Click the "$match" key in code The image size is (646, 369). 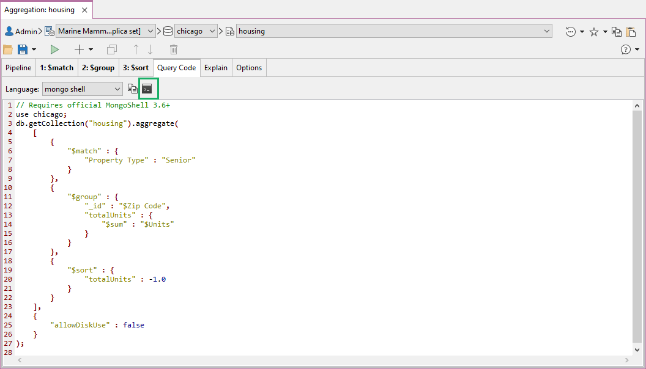pyautogui.click(x=84, y=151)
